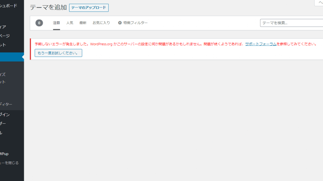
Task: Focus the テーマを検索 search field
Action: (x=291, y=23)
